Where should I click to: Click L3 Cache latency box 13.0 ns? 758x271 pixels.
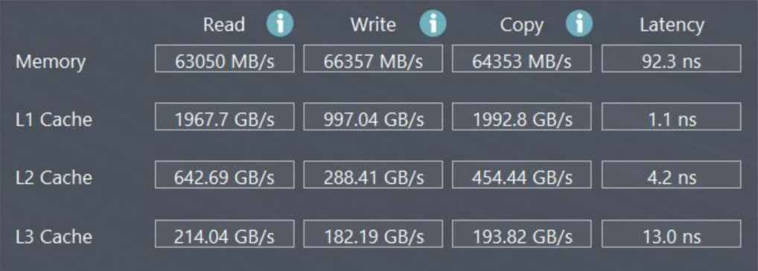pos(671,234)
